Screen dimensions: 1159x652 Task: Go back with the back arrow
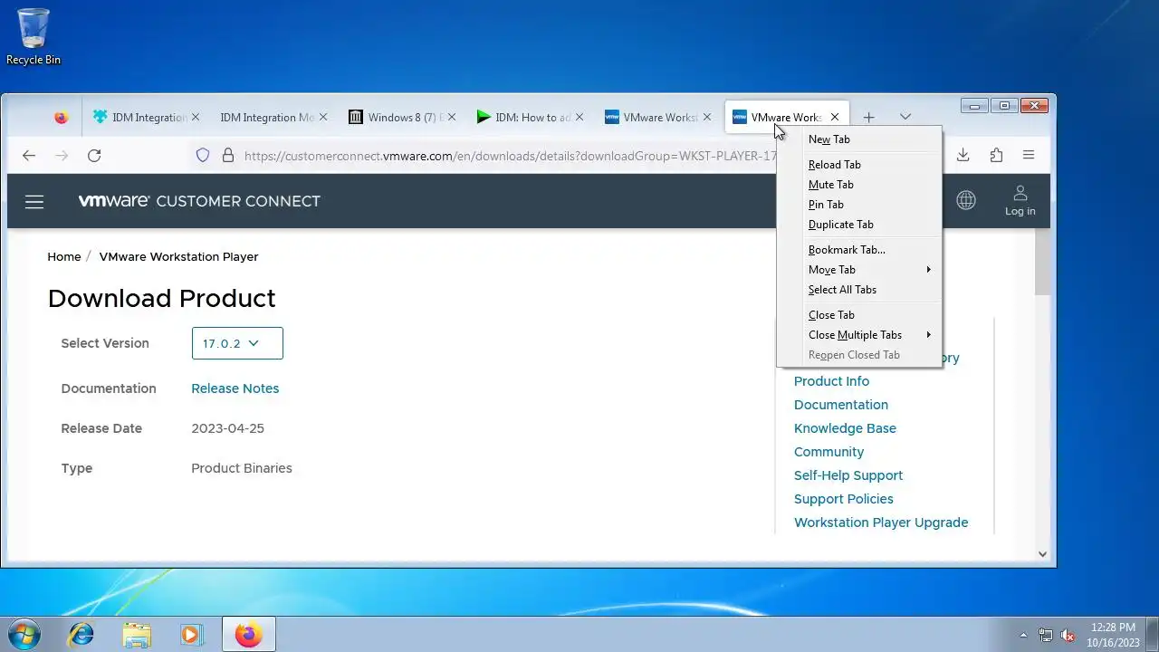pos(29,156)
